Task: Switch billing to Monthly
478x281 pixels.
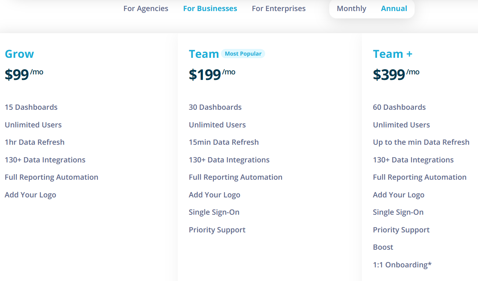Action: 351,8
